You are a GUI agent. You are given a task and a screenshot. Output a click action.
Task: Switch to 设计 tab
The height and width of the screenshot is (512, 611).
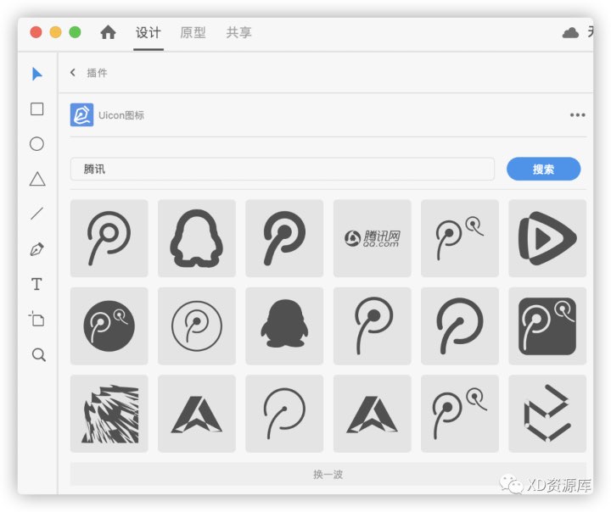[148, 33]
